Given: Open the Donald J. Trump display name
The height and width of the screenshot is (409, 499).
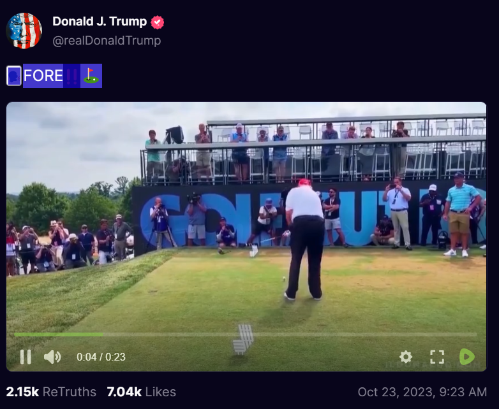Looking at the screenshot, I should point(100,22).
